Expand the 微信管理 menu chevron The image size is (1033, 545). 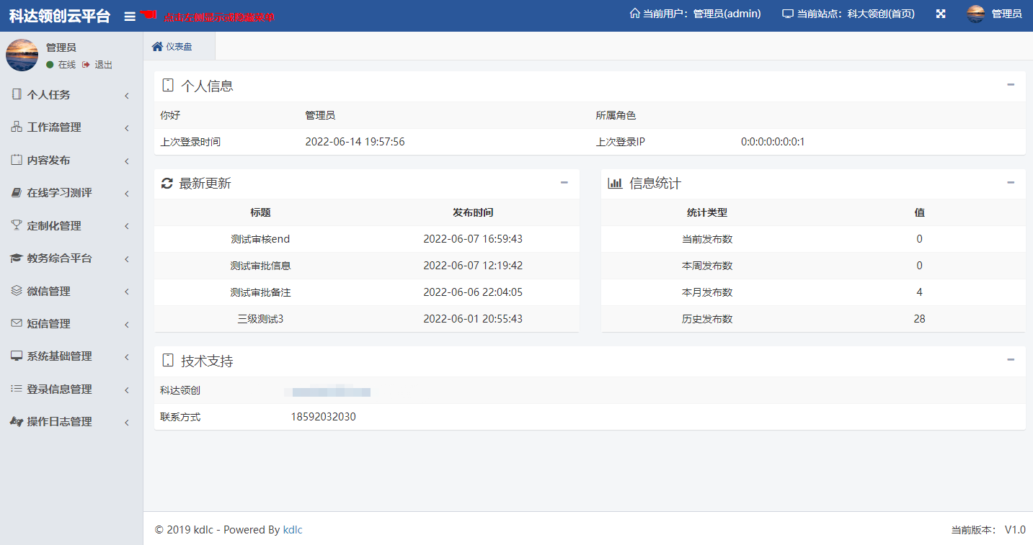coord(127,292)
